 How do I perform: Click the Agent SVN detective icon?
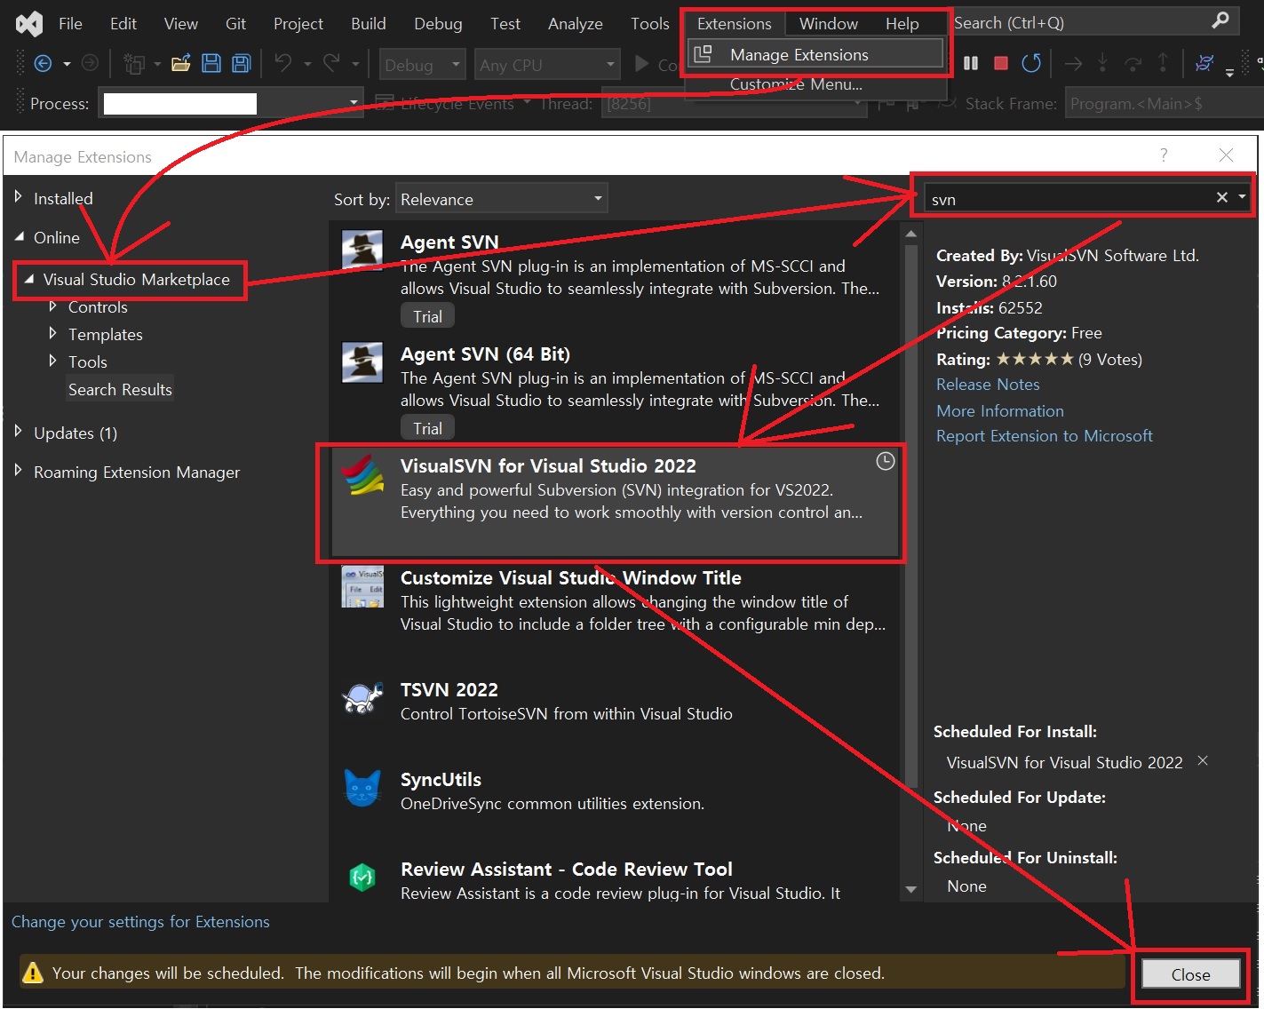[362, 250]
